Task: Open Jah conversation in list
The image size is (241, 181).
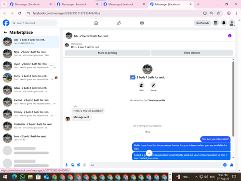Action: [30, 42]
